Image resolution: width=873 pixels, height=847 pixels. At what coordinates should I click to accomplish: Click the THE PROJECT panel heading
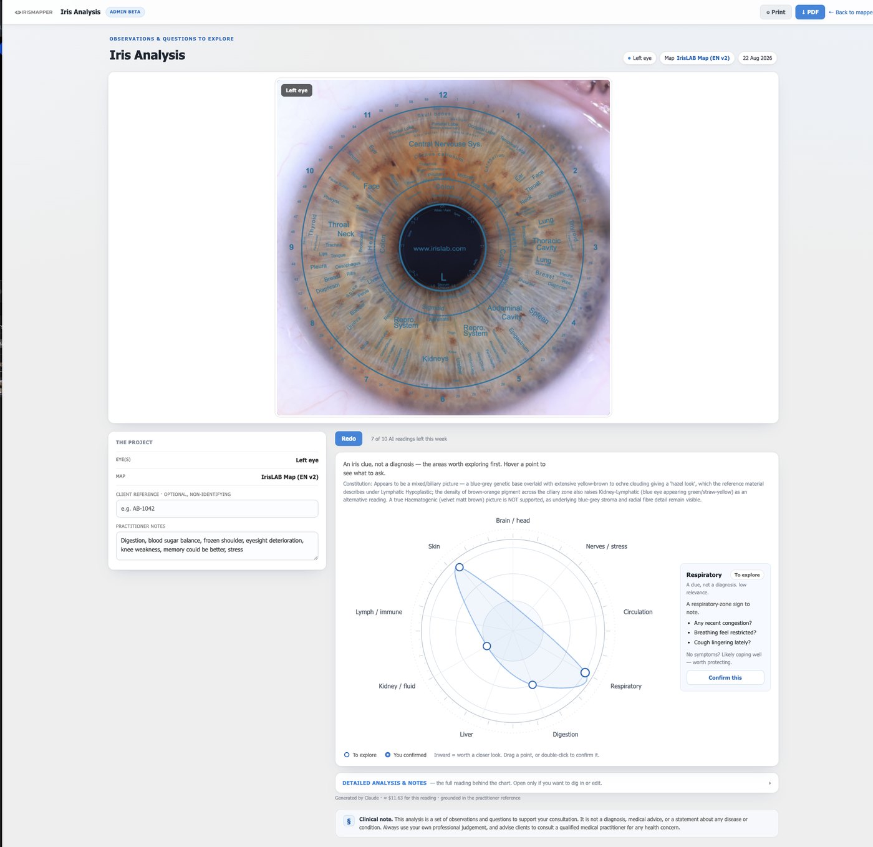tap(134, 442)
